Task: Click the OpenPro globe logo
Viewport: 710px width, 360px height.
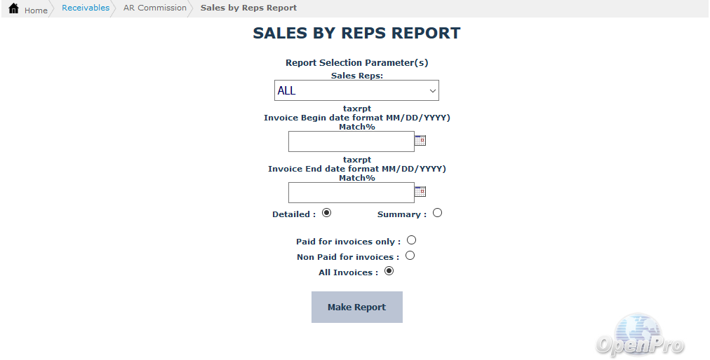Action: click(x=638, y=335)
